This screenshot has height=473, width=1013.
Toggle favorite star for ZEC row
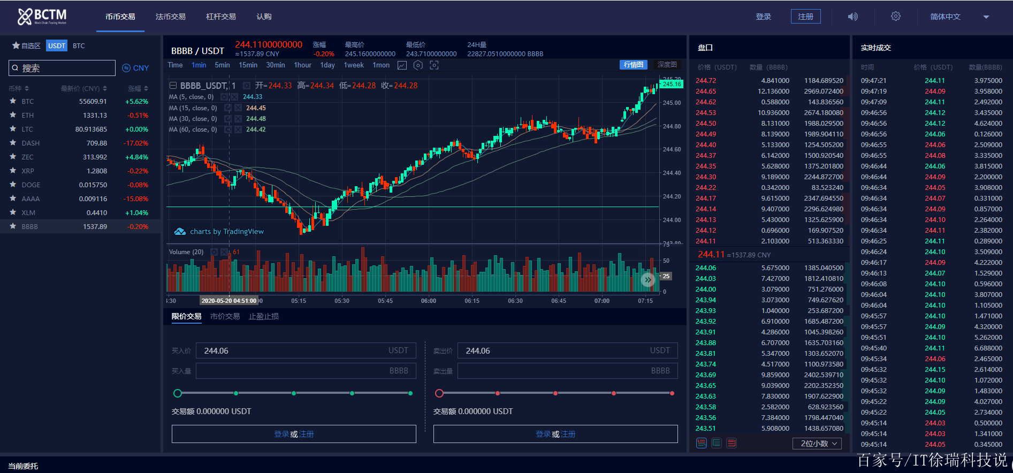pyautogui.click(x=13, y=157)
